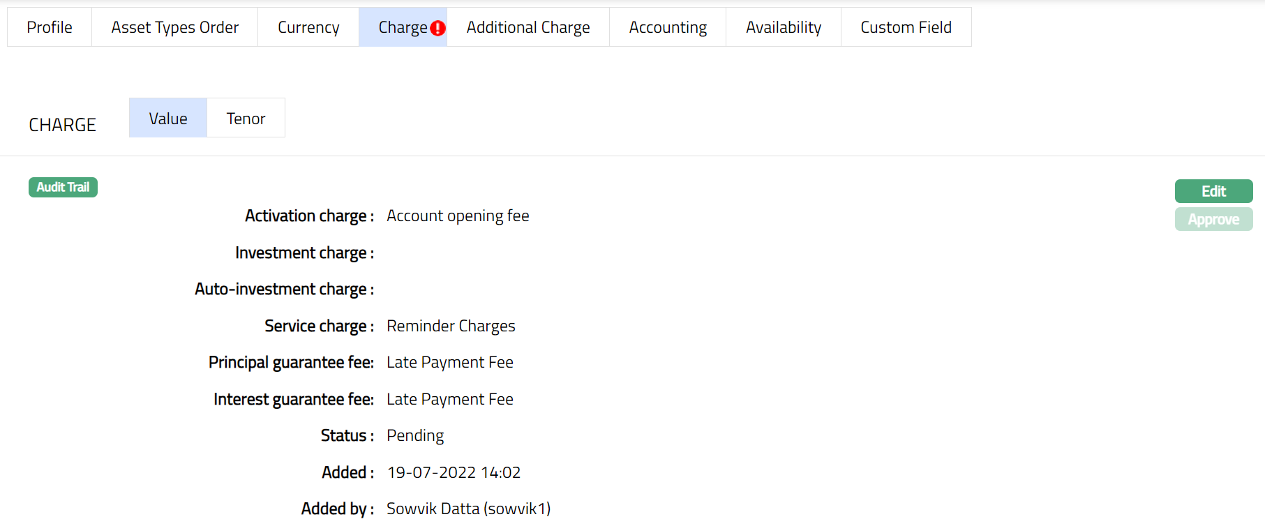Viewport: 1265px width, 526px height.
Task: Click the Reminder Charges service charge value
Action: click(451, 326)
